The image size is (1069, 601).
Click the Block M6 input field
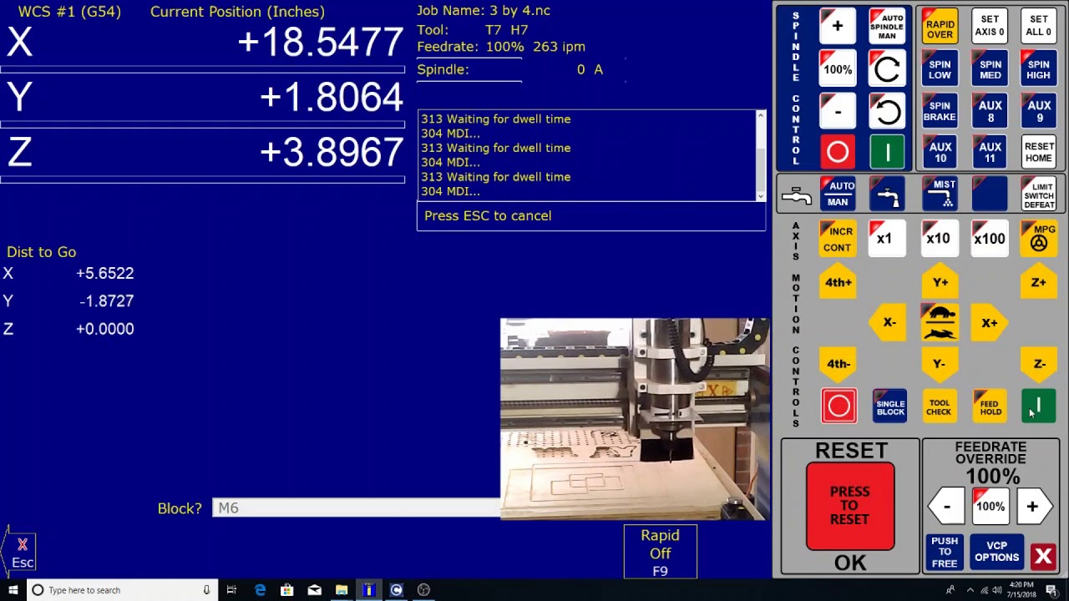coord(357,508)
